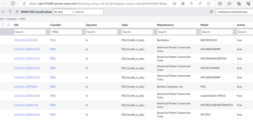Toggle the filter funnel icon

pos(10,12)
